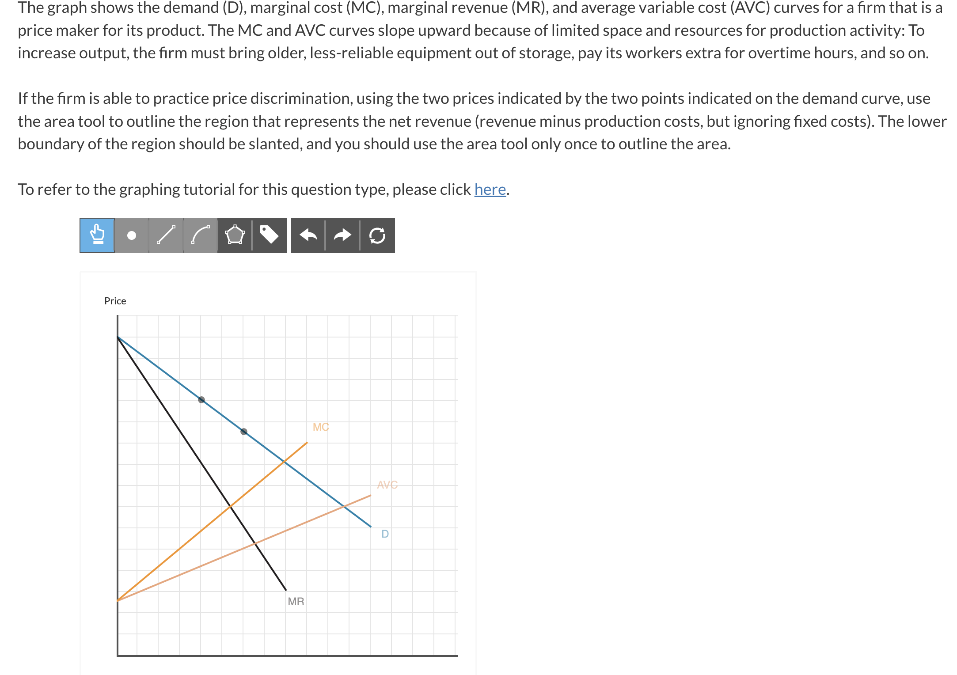Viewport: 957px width, 675px height.
Task: Select the hand selection tool
Action: click(95, 235)
